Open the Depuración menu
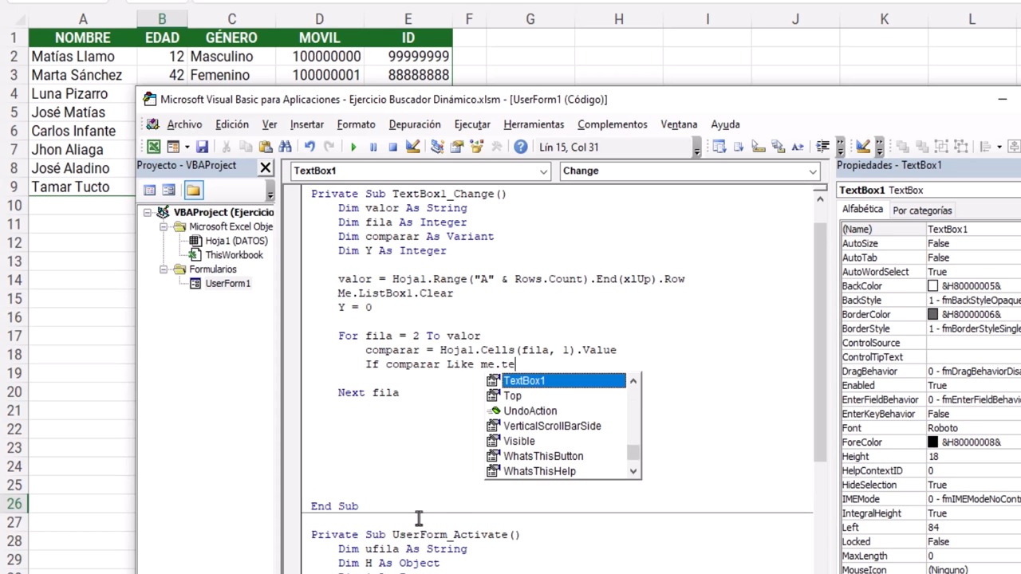Image resolution: width=1021 pixels, height=574 pixels. (414, 124)
